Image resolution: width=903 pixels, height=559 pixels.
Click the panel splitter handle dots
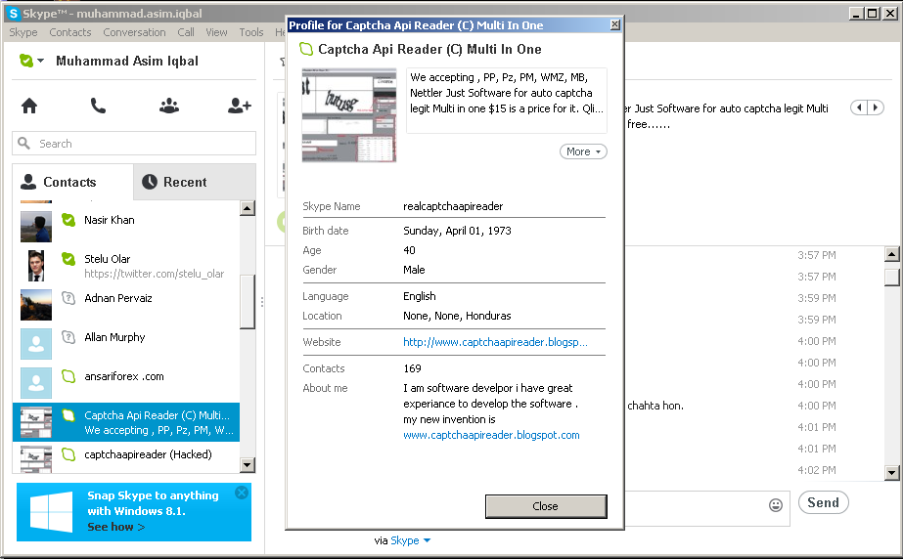(262, 302)
